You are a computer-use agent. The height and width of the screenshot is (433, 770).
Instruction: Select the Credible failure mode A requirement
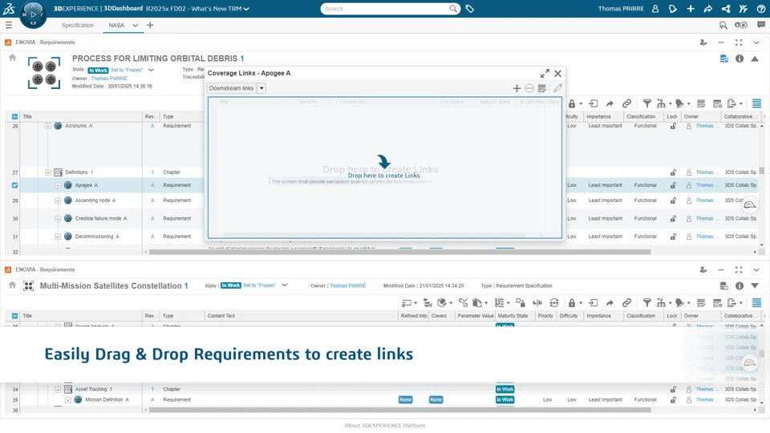click(101, 218)
